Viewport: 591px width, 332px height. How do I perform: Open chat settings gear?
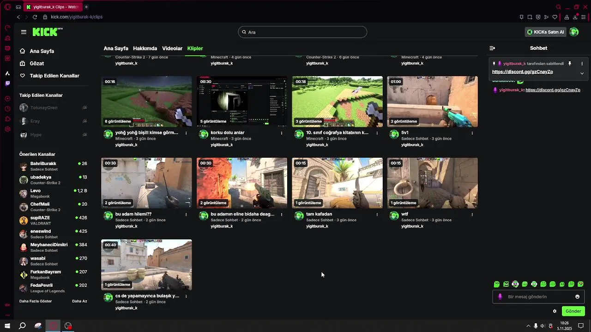click(x=555, y=311)
